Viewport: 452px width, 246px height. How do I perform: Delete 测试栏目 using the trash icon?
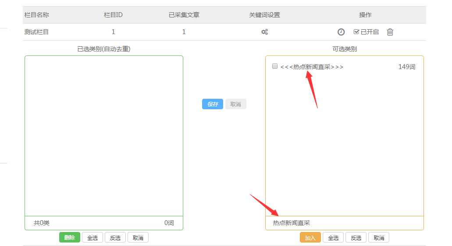point(390,32)
